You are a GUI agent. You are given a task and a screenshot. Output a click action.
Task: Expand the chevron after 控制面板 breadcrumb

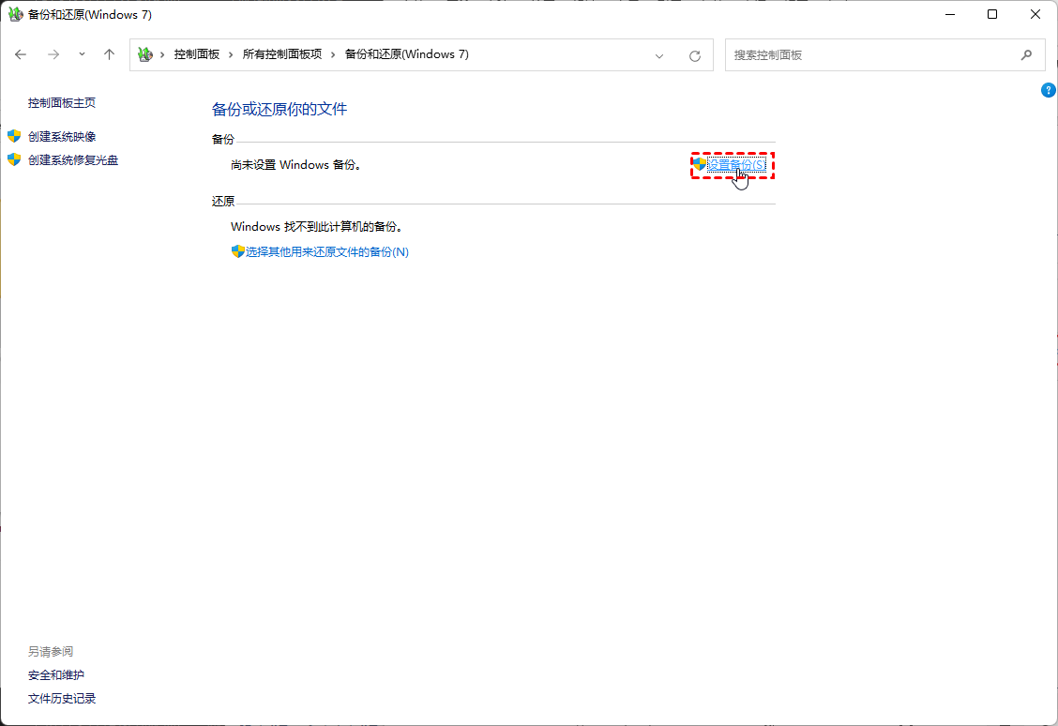pos(231,54)
